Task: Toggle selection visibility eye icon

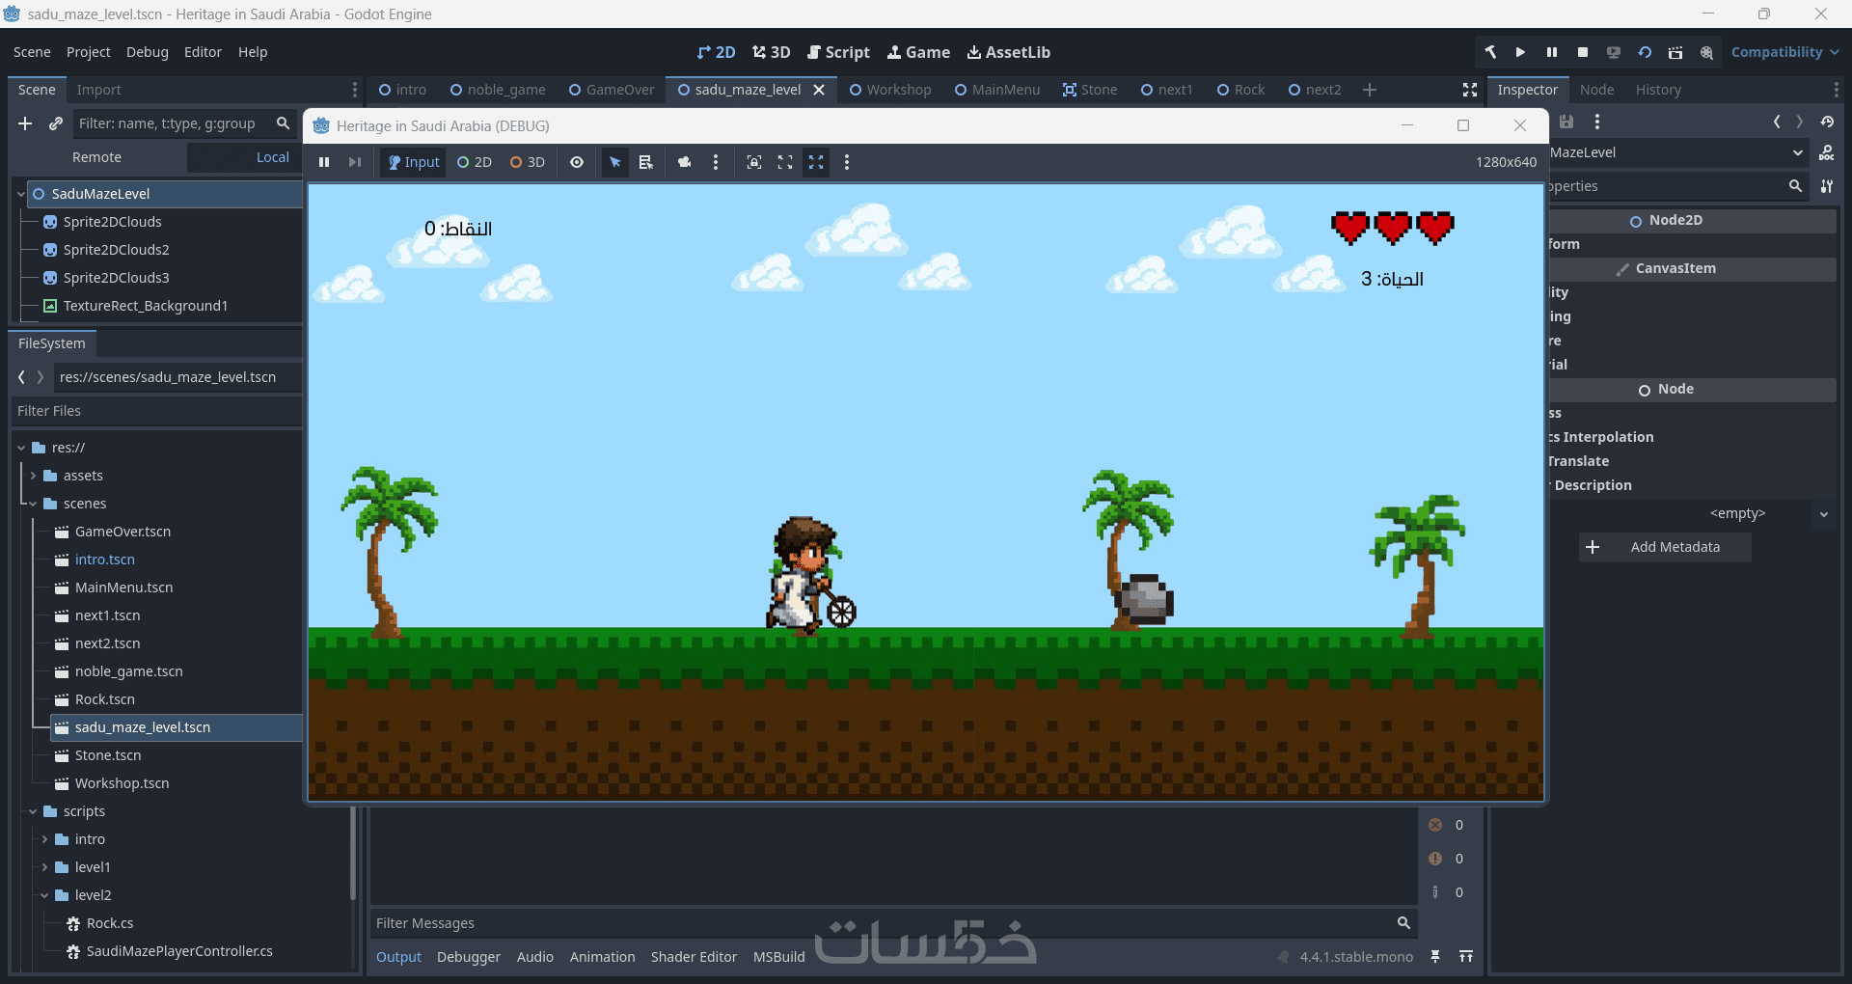Action: [x=577, y=162]
